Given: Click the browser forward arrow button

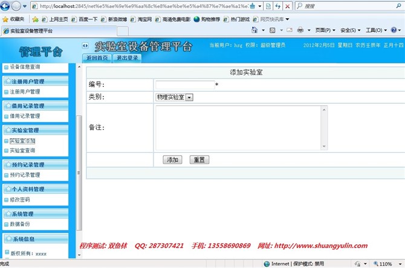Looking at the screenshot, I should 16,6.
